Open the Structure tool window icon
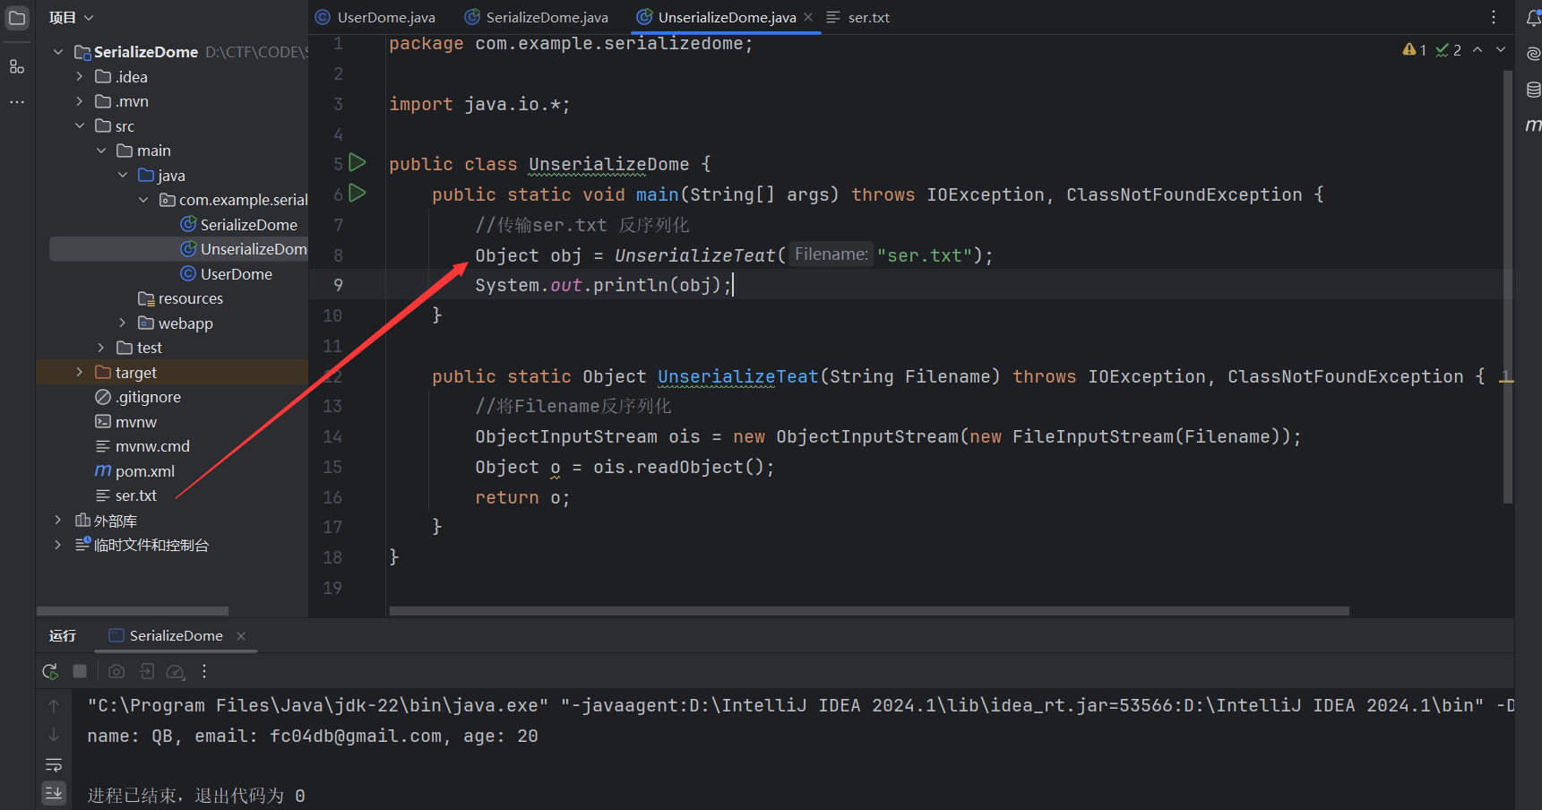1542x810 pixels. [x=17, y=66]
